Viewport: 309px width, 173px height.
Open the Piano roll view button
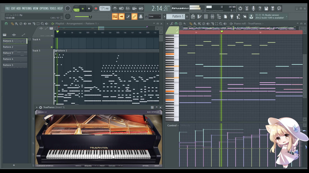(x=200, y=17)
